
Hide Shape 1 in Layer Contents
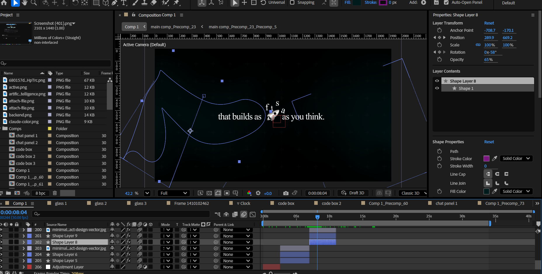pos(437,88)
